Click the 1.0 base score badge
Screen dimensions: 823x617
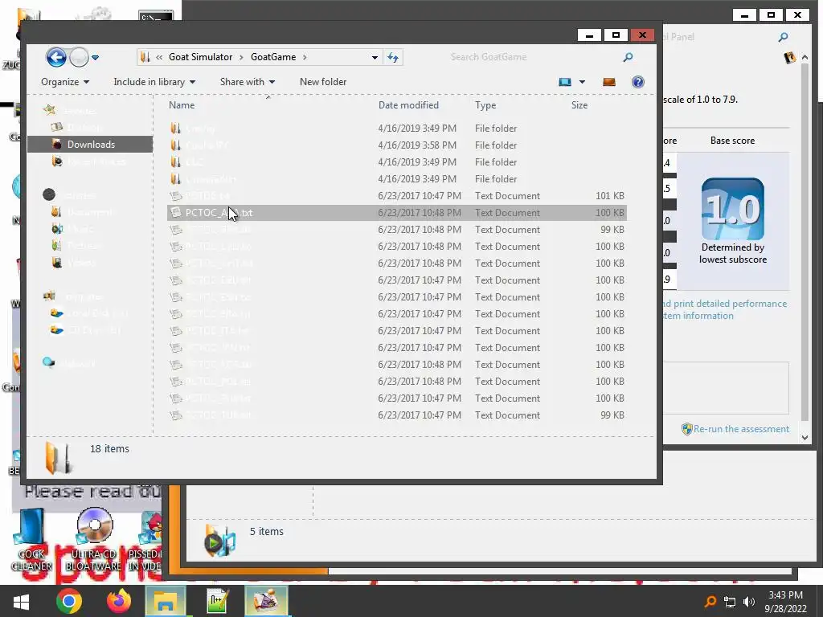click(733, 209)
